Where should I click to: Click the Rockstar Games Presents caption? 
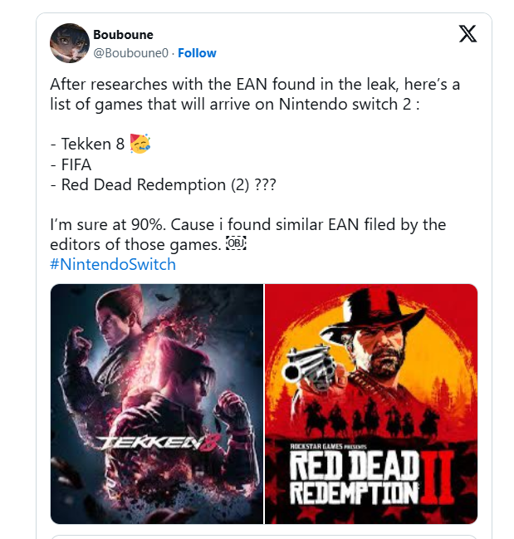tap(328, 447)
